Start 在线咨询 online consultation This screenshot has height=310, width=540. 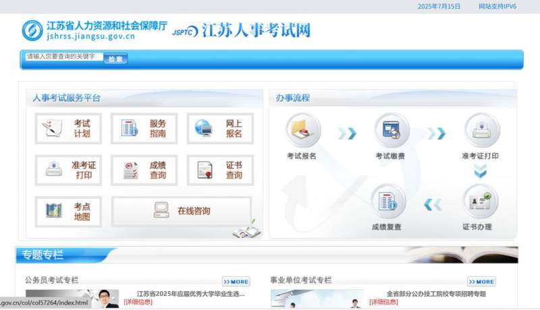tap(181, 211)
